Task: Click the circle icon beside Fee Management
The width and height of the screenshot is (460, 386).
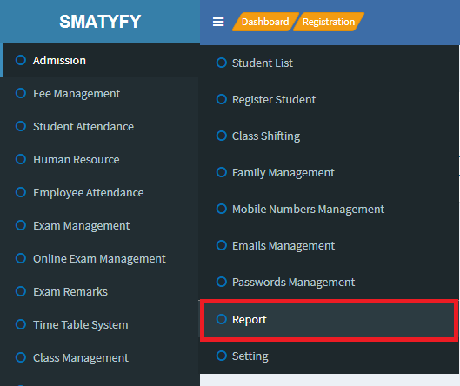Action: pos(21,93)
